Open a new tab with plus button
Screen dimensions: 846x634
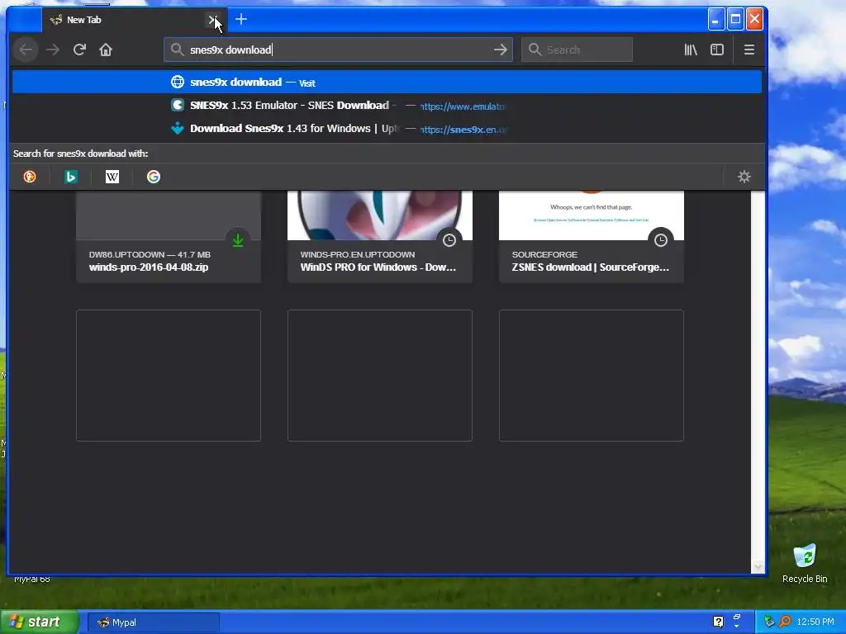click(x=241, y=20)
